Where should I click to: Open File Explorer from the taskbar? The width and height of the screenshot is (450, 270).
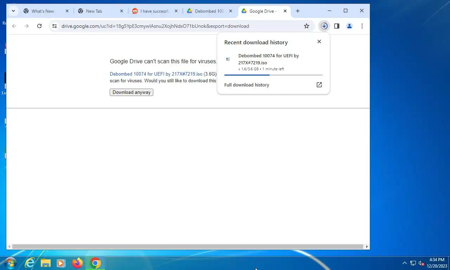pos(46,263)
